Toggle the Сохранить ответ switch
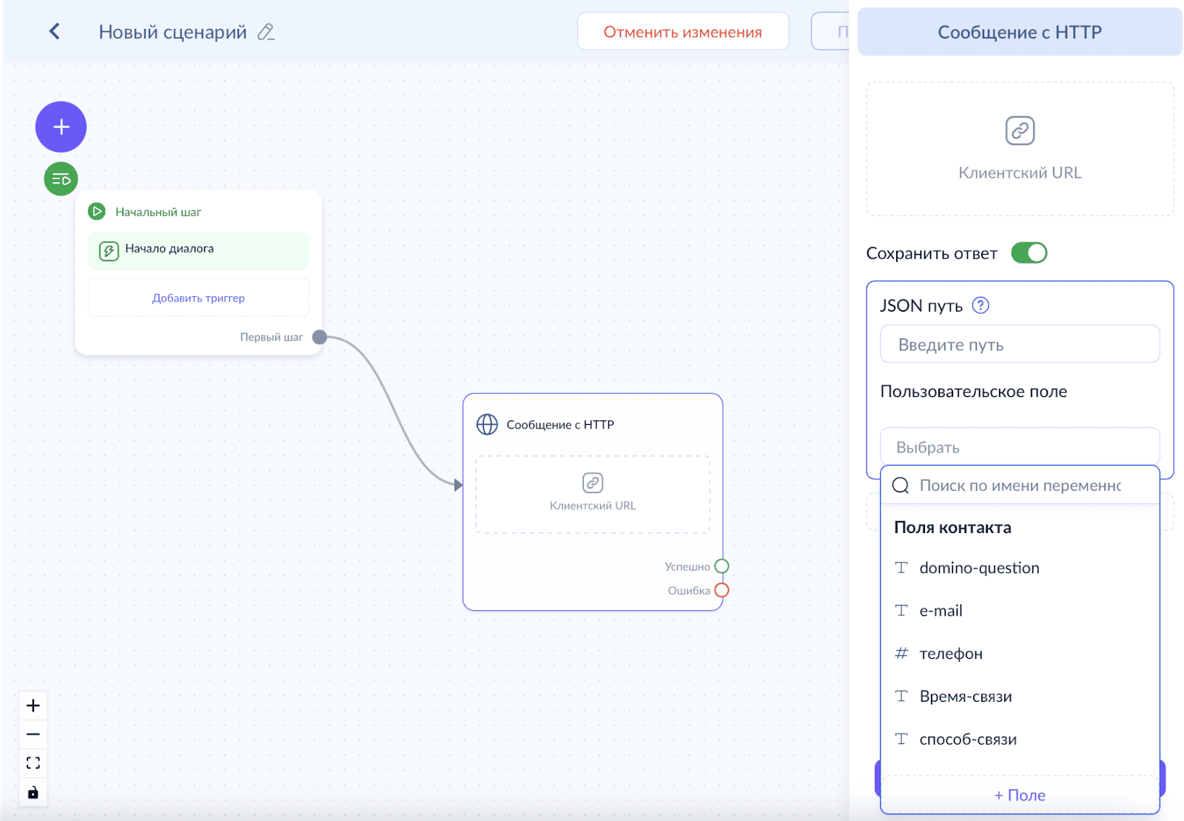Viewport: 1184px width, 821px height. (1029, 253)
